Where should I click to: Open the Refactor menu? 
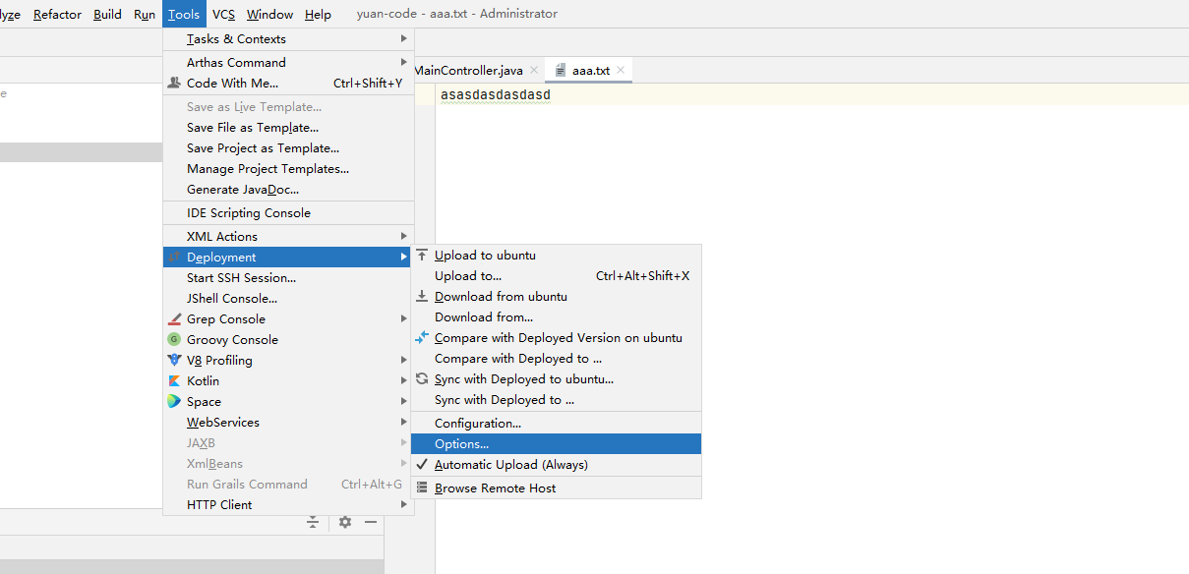pyautogui.click(x=57, y=14)
